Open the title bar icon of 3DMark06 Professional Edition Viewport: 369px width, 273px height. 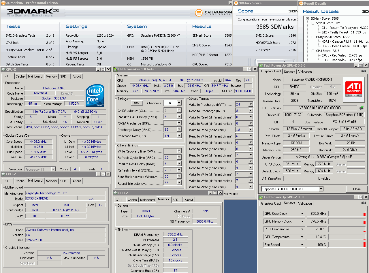[x=3, y=3]
